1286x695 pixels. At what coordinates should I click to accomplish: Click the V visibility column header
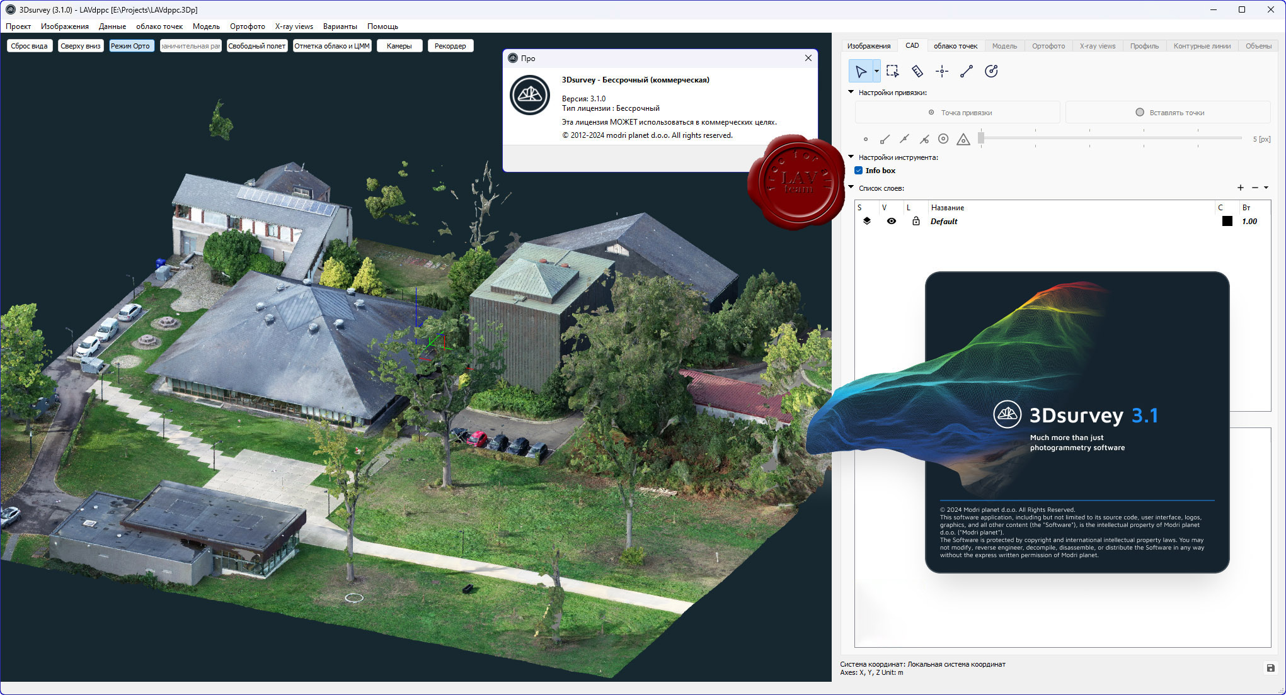tap(884, 208)
